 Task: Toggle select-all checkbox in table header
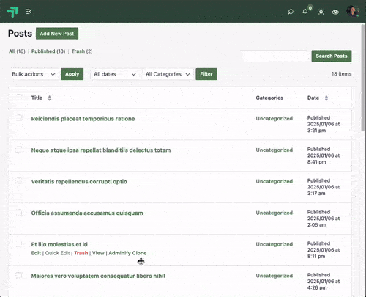[19, 98]
